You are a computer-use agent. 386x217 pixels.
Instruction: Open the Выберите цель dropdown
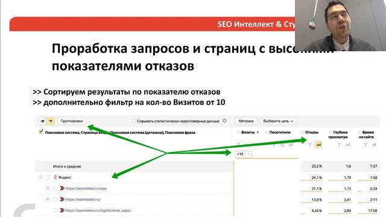[x=278, y=121]
